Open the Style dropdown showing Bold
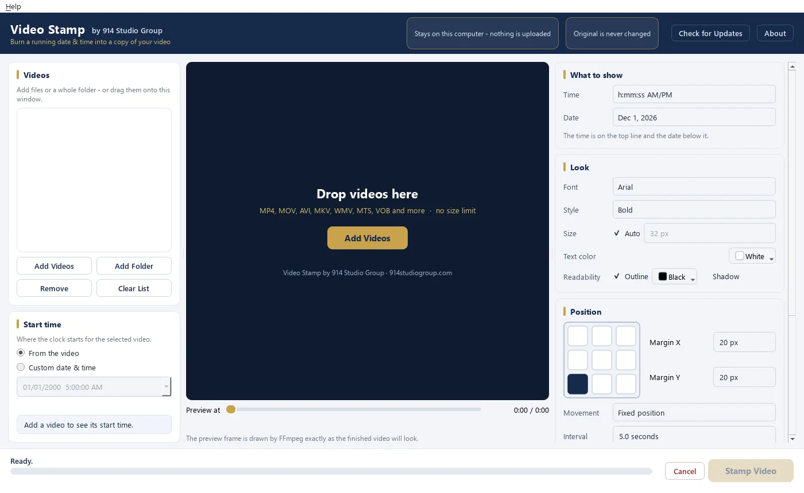804x493 pixels. pyautogui.click(x=694, y=210)
